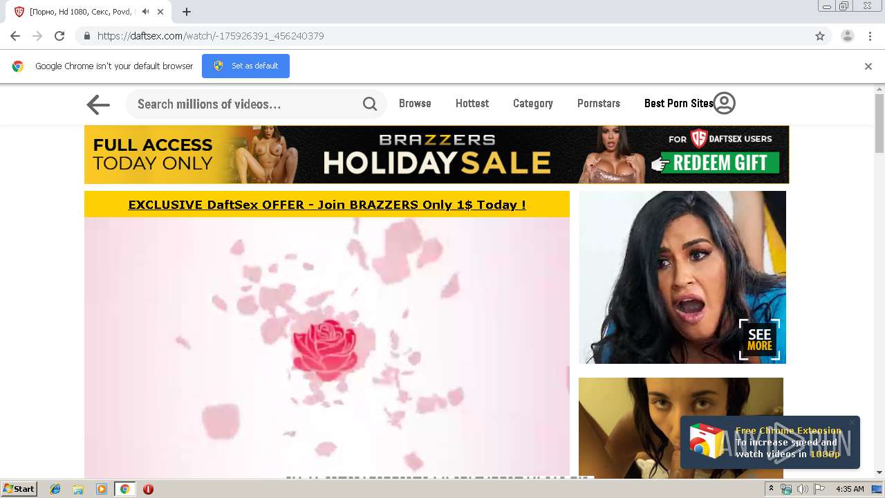Click the FULL ACCESS TODAY ONLY banner text
Viewport: 885px width, 498px height.
153,154
